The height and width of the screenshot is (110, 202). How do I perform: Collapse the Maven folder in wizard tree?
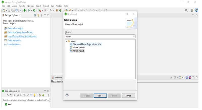coord(66,41)
